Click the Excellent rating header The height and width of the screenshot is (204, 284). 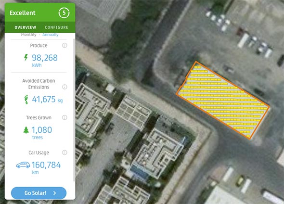pyautogui.click(x=23, y=13)
